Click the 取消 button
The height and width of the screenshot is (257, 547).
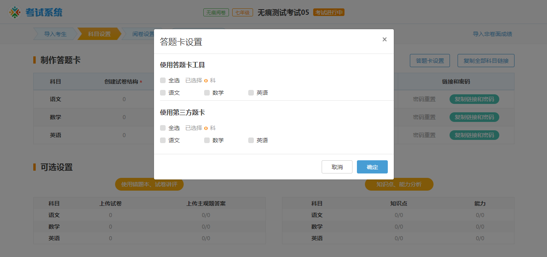[x=337, y=167]
